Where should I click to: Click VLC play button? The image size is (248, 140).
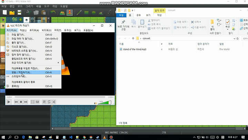(x=9, y=102)
